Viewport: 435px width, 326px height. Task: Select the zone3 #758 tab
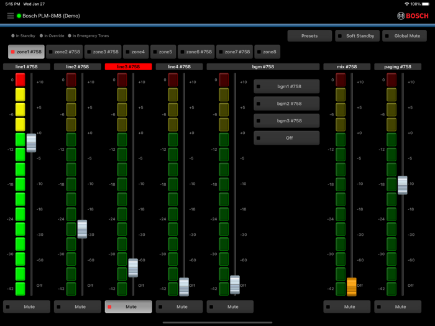103,52
